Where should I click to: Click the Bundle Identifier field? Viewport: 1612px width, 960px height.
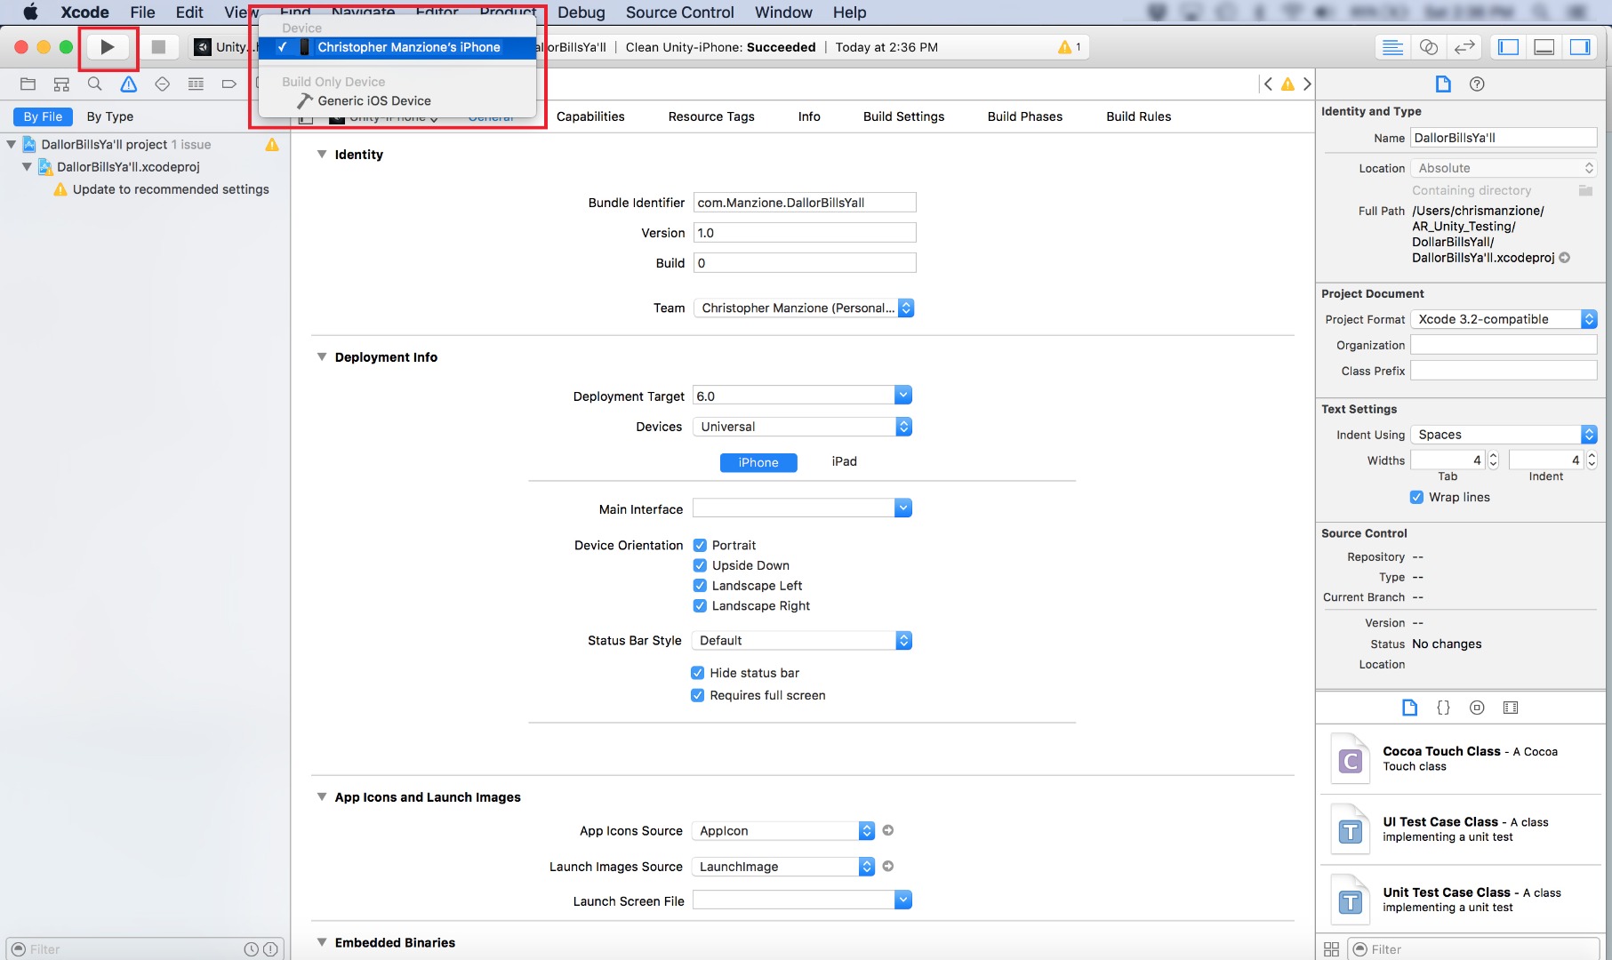(x=805, y=203)
